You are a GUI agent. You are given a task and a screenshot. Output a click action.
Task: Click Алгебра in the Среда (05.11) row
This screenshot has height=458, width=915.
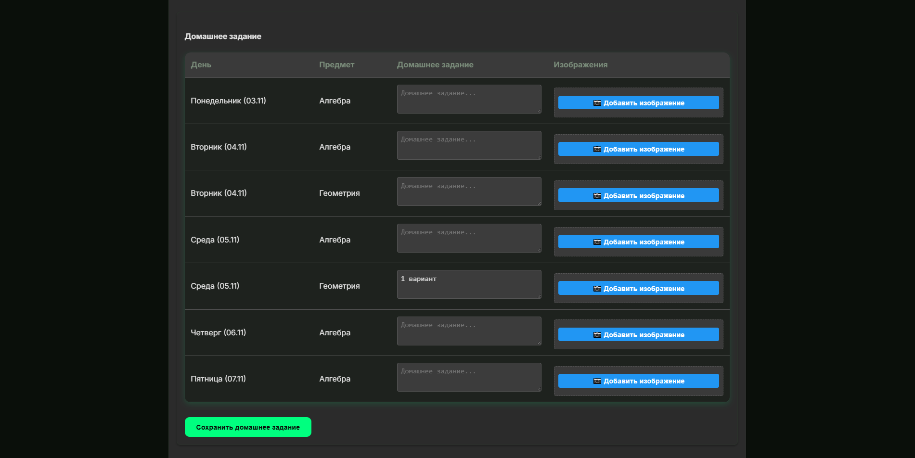coord(335,240)
